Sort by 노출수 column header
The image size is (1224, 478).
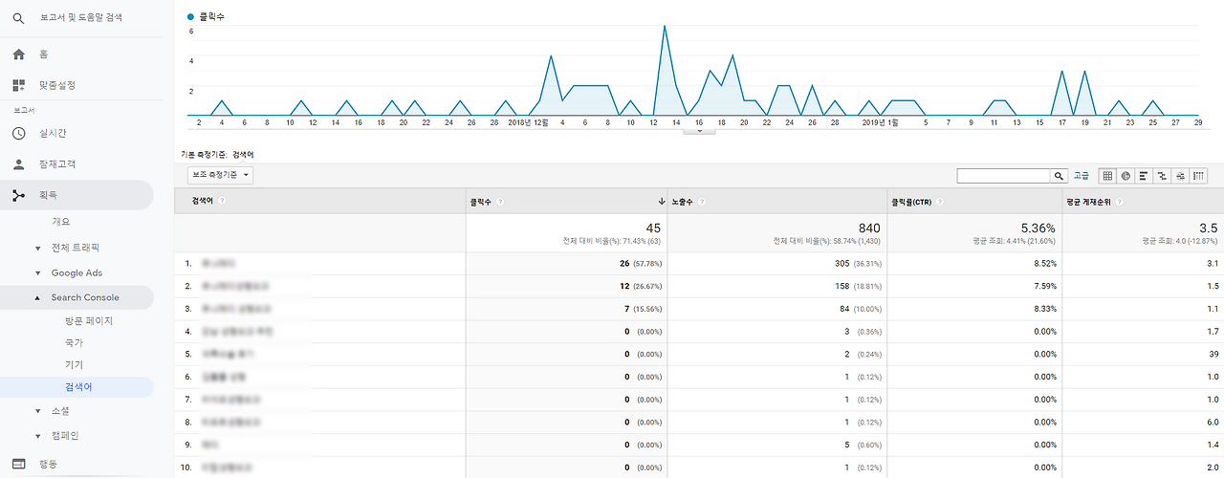click(683, 202)
